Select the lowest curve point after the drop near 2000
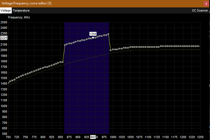Viewport: 210px width, 140px height. coord(111,50)
